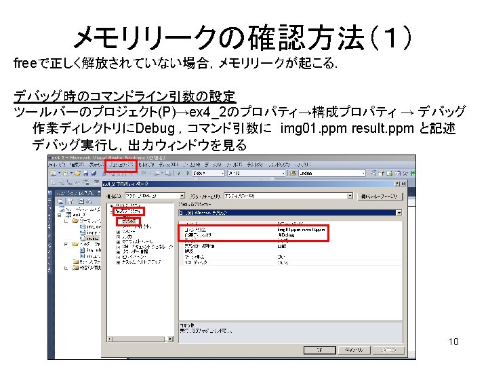
Task: Select main.c in Solution Explorer
Action: pos(93,239)
